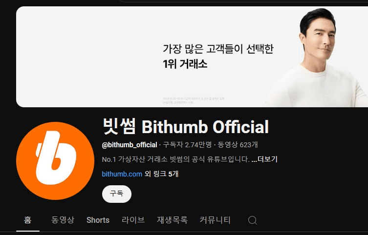
Task: Expand description with ...더보기
Action: [264, 159]
